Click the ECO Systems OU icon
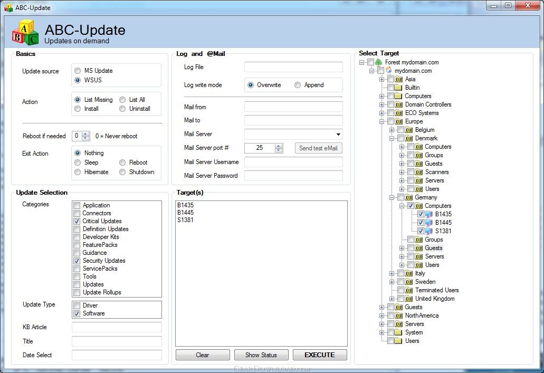Screen dimensions: 544x373 pos(398,113)
